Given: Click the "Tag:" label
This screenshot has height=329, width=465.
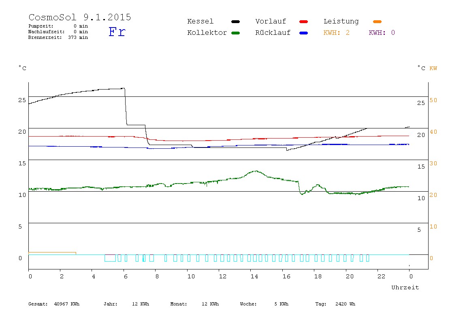Looking at the screenshot, I should [x=321, y=304].
